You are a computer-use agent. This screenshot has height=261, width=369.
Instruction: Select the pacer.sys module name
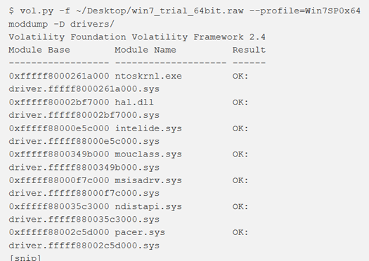coord(140,232)
